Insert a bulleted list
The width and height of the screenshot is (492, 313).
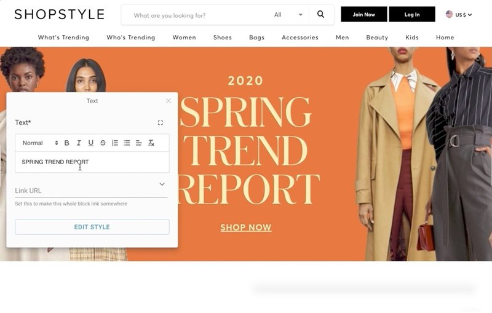[x=127, y=143]
